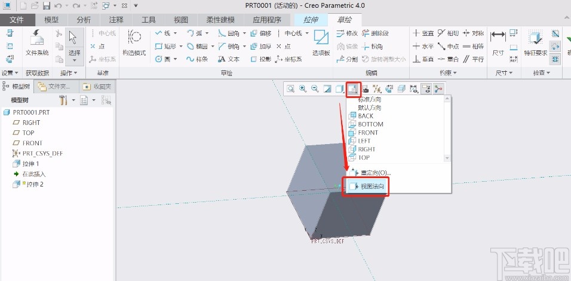The image size is (571, 281).
Task: Select the 文本 text sketch tool
Action: pos(229,59)
